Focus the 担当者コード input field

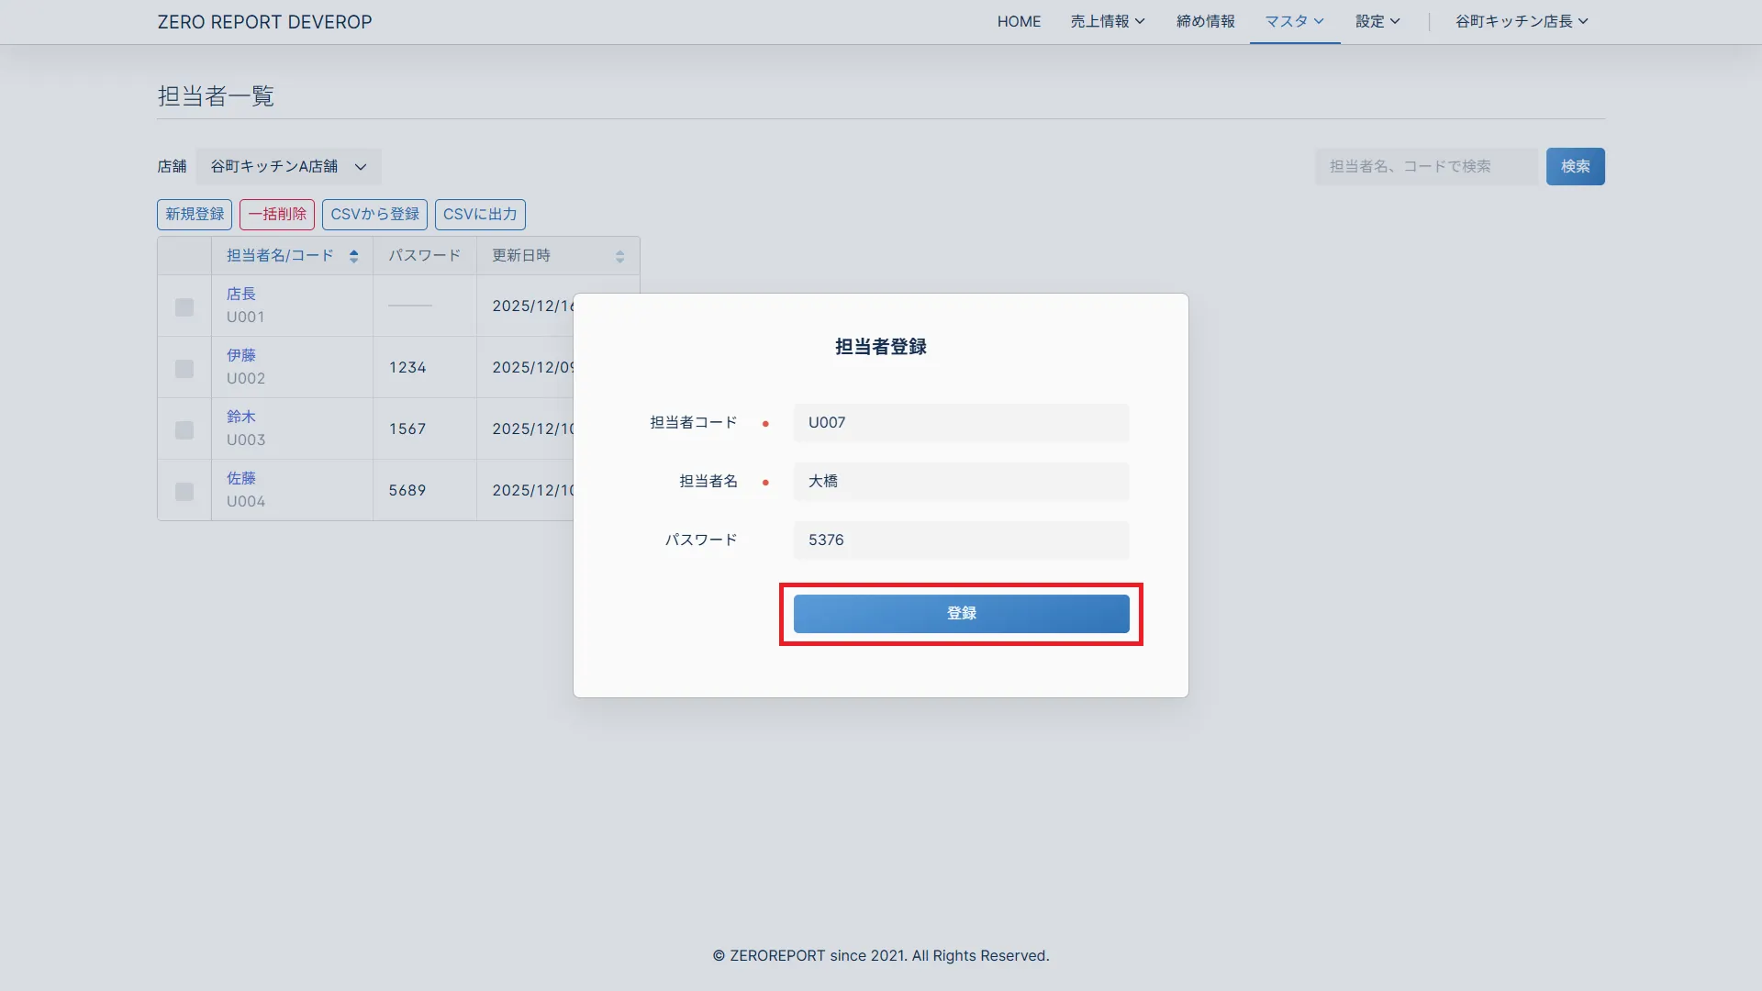click(961, 423)
